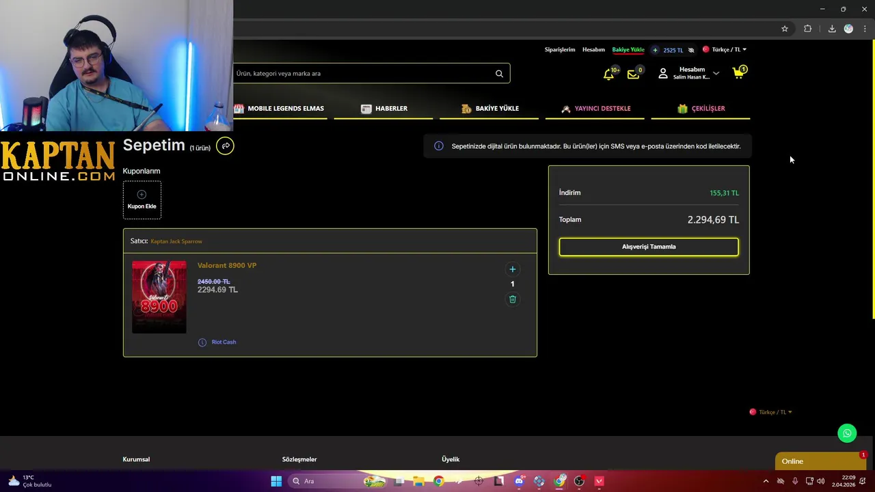The image size is (875, 492).
Task: Click the Riot Cash info icon
Action: point(202,342)
